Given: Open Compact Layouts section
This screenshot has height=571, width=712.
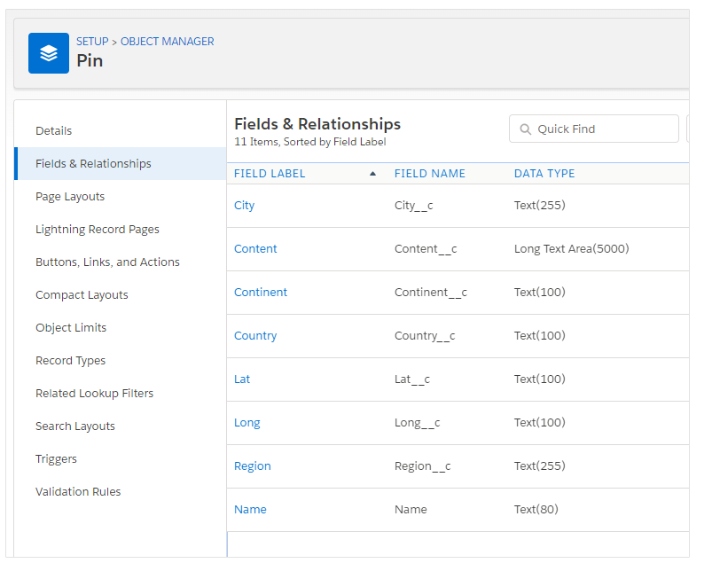Looking at the screenshot, I should [x=82, y=295].
